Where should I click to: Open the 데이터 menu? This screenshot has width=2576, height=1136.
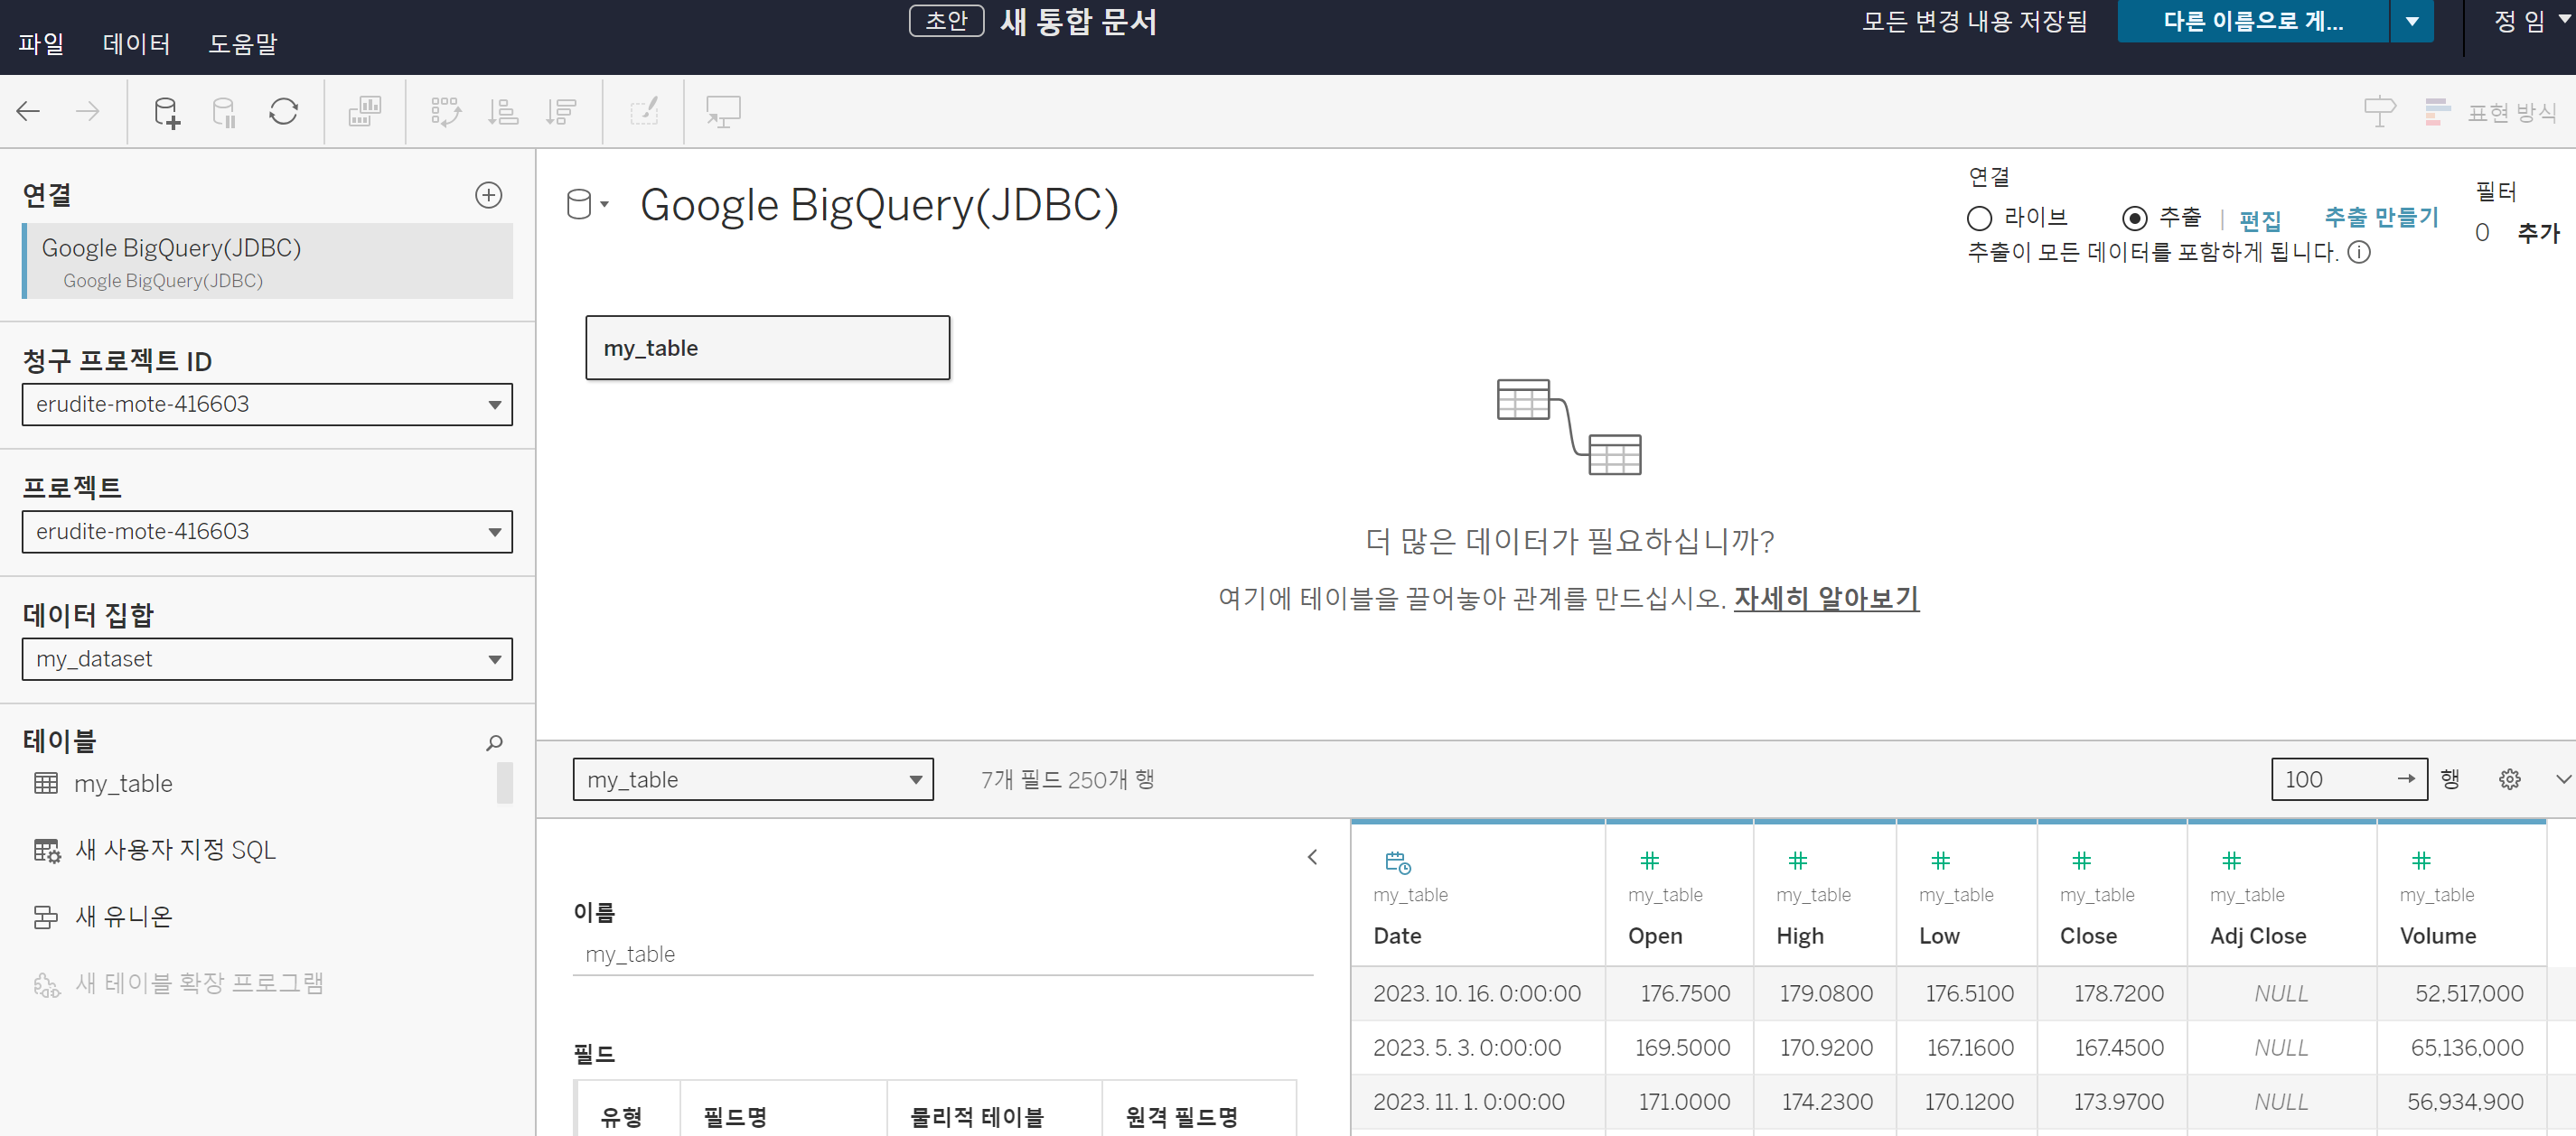[x=136, y=44]
